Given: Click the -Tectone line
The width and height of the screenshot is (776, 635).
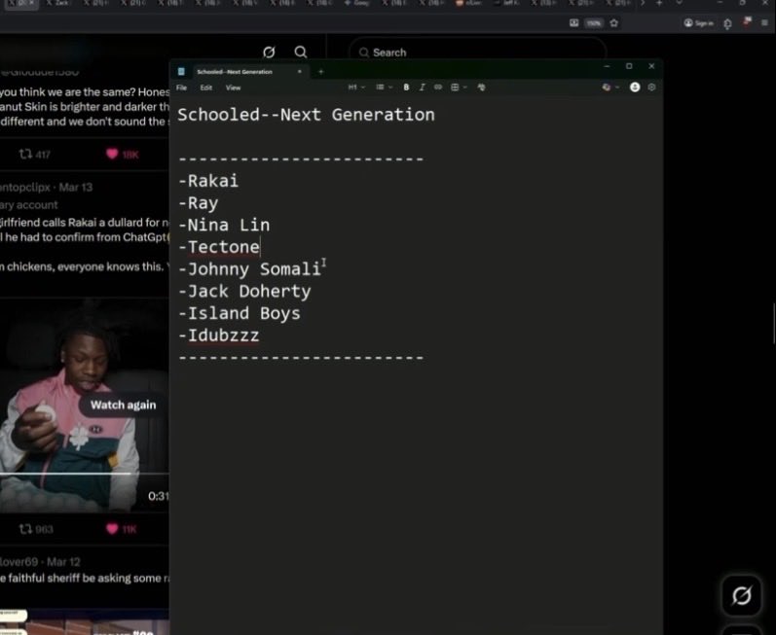Looking at the screenshot, I should (x=219, y=247).
